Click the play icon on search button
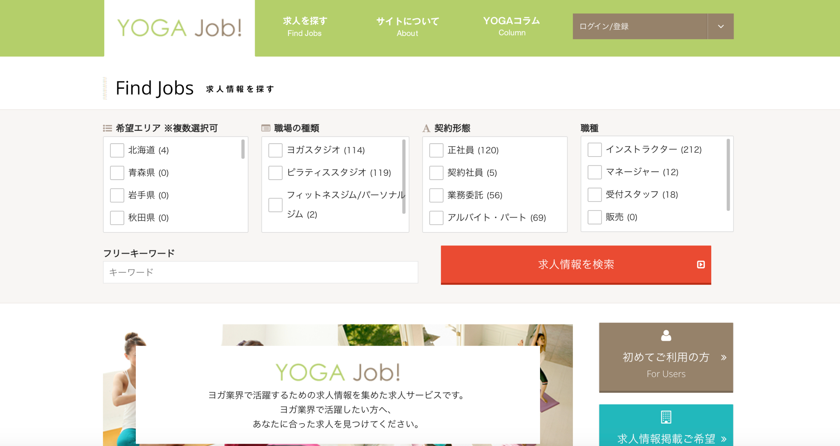Image resolution: width=840 pixels, height=446 pixels. [x=701, y=265]
